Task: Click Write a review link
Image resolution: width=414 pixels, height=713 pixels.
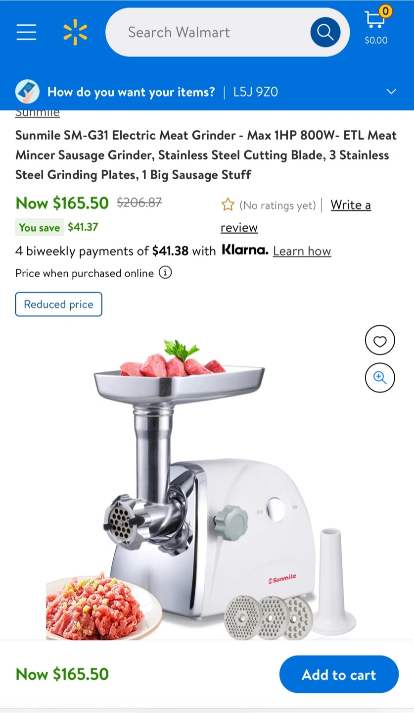Action: tap(296, 216)
